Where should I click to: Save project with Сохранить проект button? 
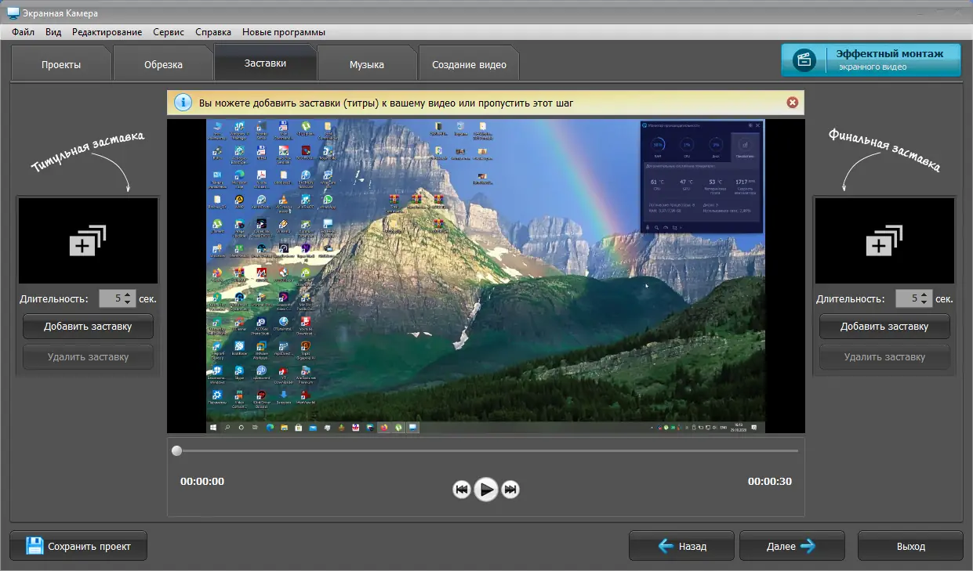click(78, 546)
